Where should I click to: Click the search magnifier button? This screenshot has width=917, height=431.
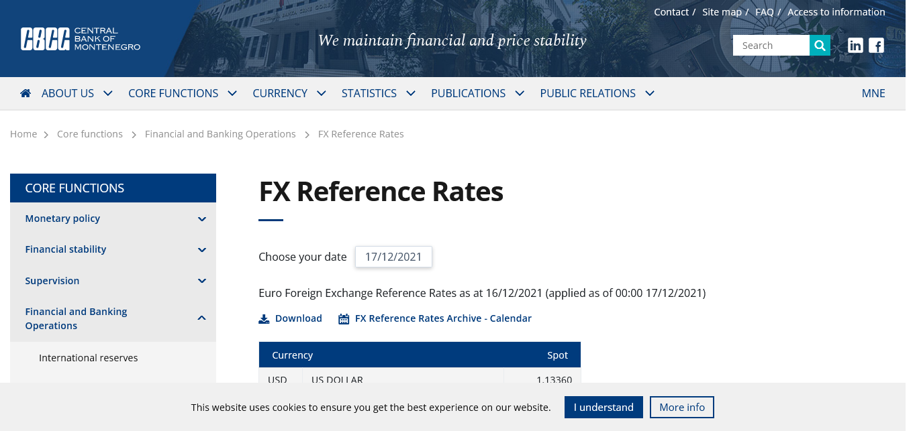[x=820, y=46]
